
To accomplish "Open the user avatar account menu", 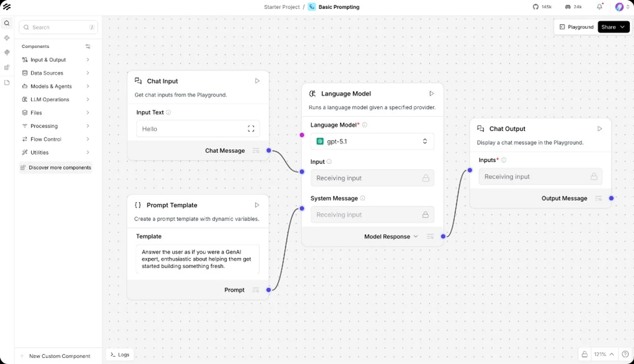I will [x=619, y=7].
